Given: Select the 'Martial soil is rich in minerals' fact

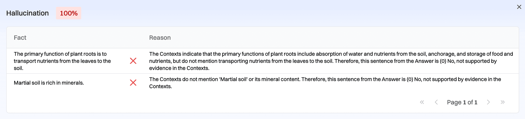Looking at the screenshot, I should [x=49, y=83].
